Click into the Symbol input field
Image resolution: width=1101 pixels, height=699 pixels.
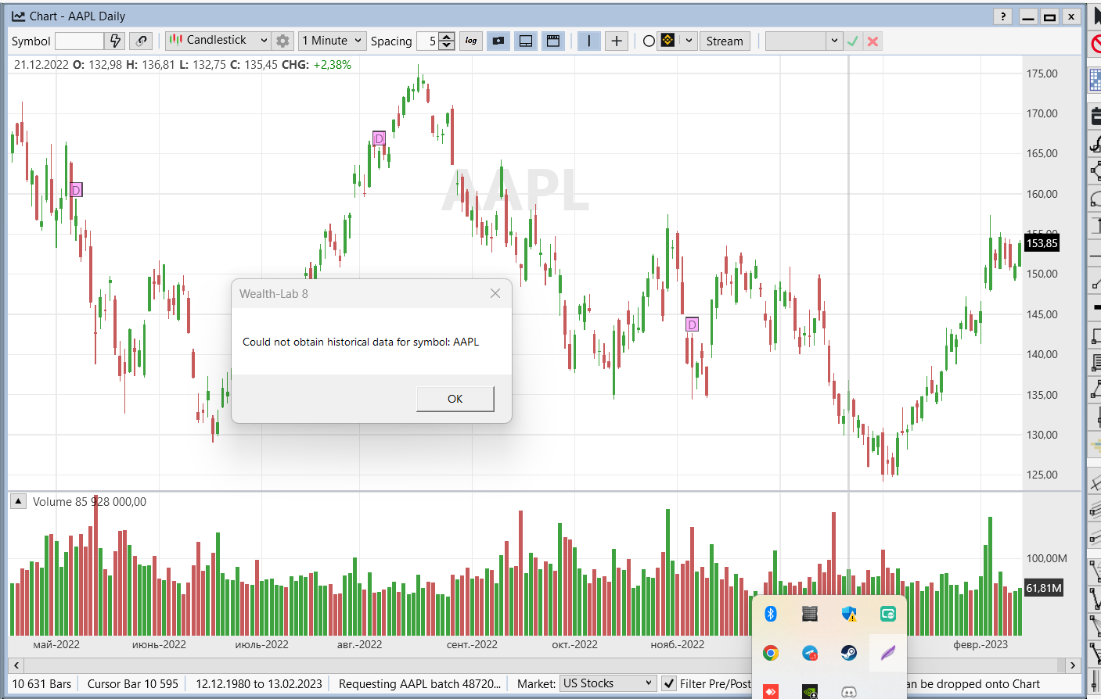tap(79, 41)
